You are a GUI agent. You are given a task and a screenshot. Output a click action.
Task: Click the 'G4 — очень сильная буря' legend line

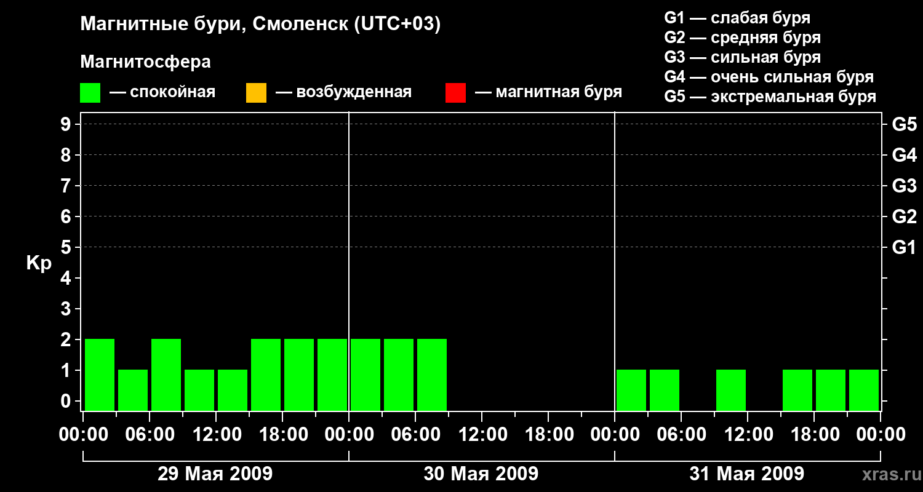pos(769,77)
